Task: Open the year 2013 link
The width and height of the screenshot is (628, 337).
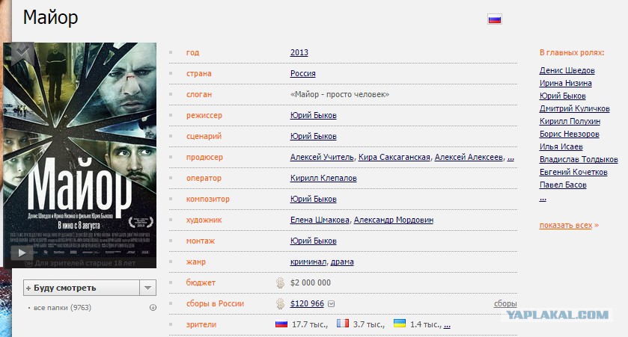Action: coord(299,52)
